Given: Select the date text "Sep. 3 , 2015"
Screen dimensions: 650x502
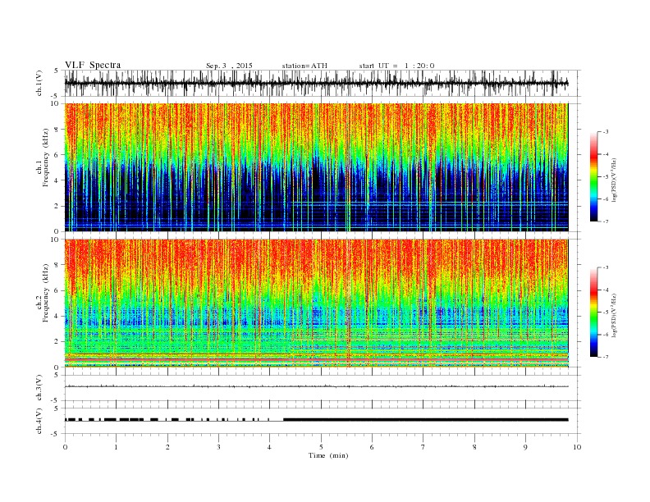Looking at the screenshot, I should [229, 66].
